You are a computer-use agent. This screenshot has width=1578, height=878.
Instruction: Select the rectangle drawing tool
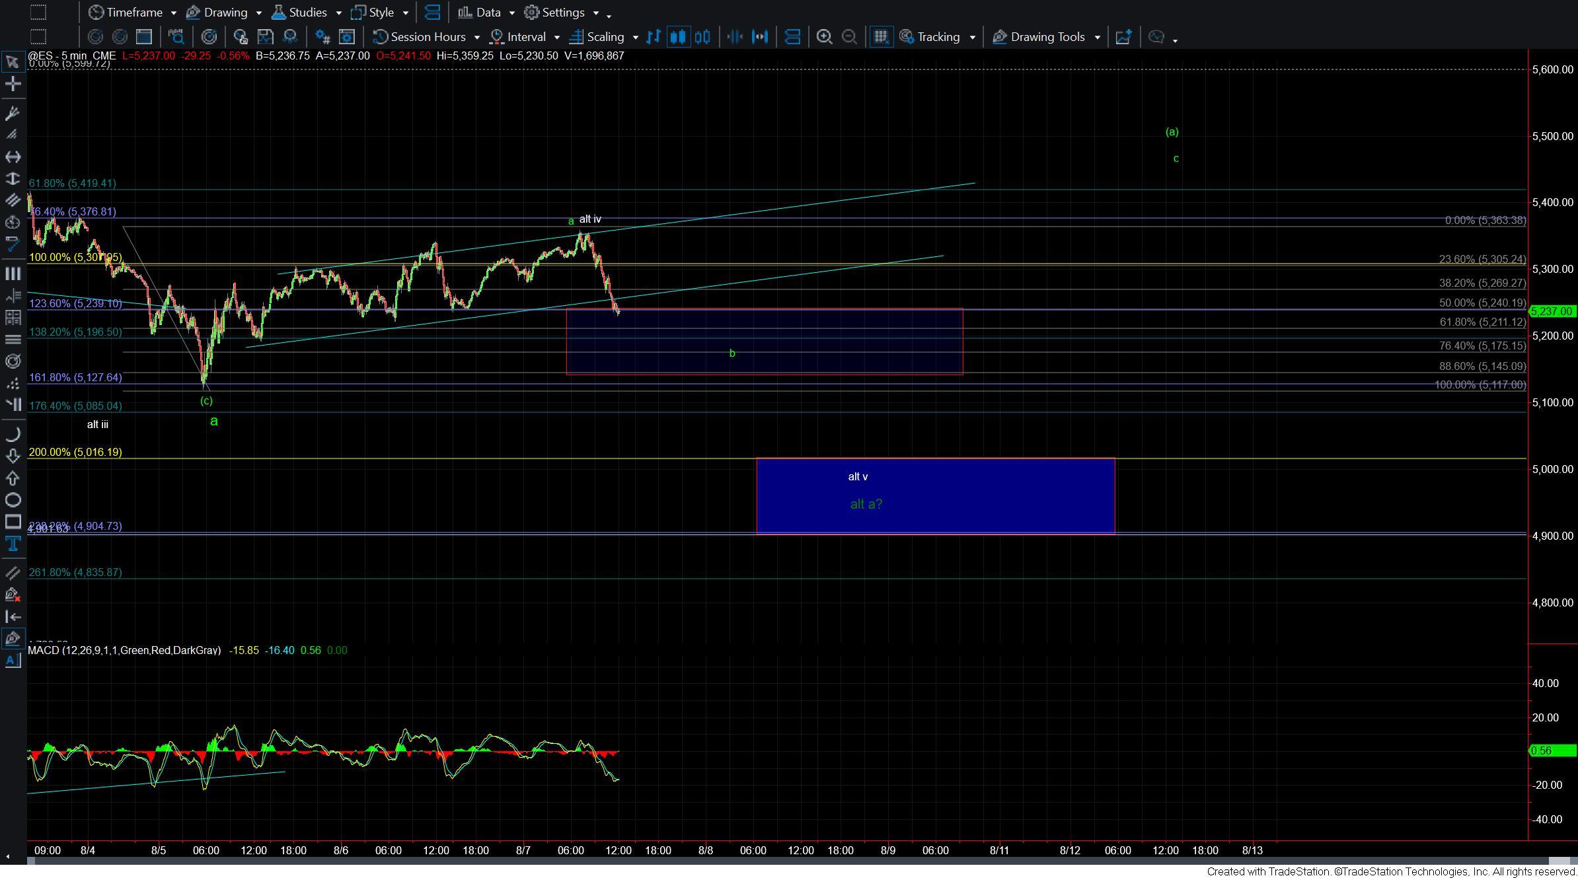pos(12,522)
